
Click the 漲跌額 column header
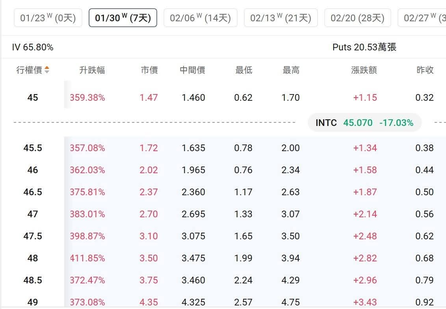(x=364, y=70)
